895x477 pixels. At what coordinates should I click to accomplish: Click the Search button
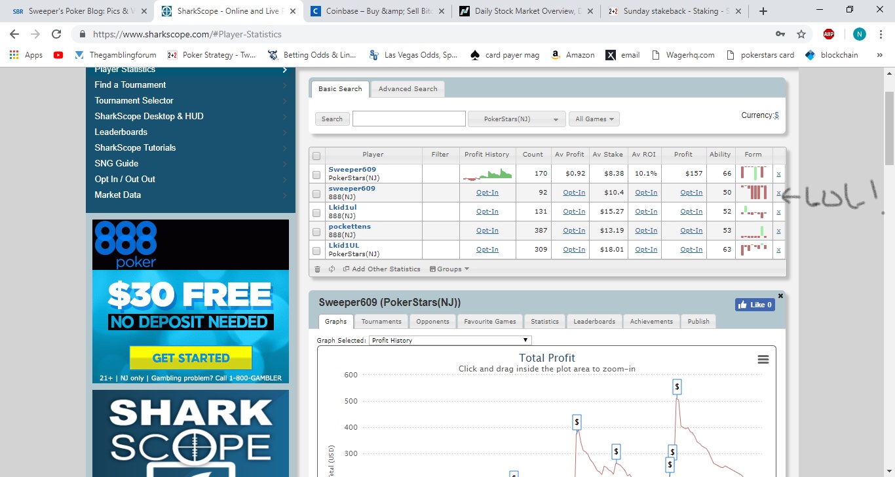pos(332,119)
